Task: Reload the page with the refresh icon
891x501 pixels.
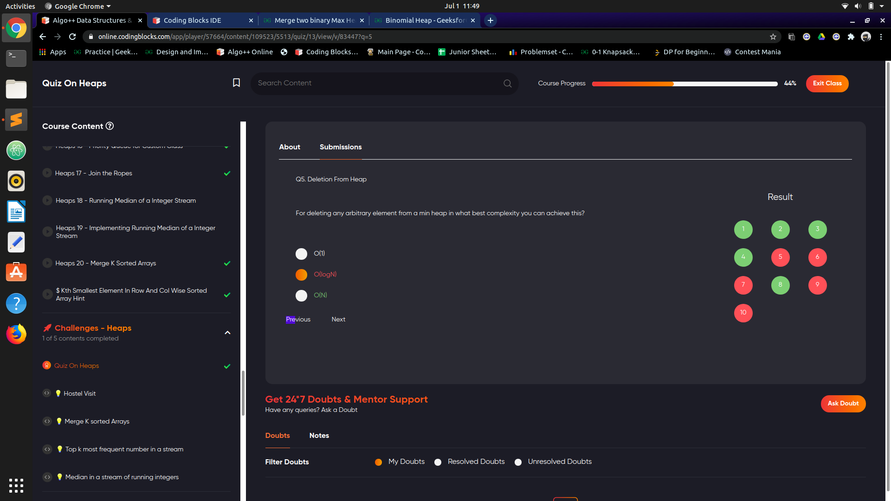Action: point(72,37)
